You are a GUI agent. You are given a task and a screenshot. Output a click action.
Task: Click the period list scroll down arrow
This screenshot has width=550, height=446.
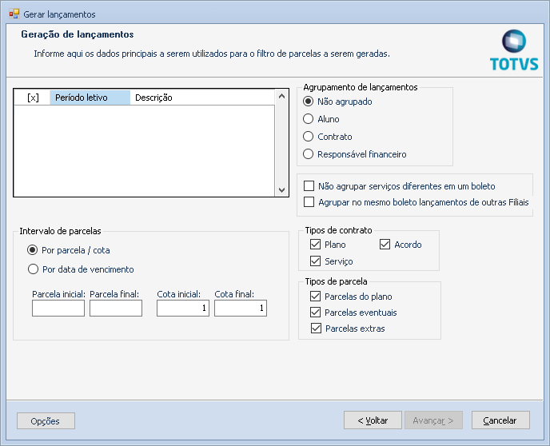[281, 189]
